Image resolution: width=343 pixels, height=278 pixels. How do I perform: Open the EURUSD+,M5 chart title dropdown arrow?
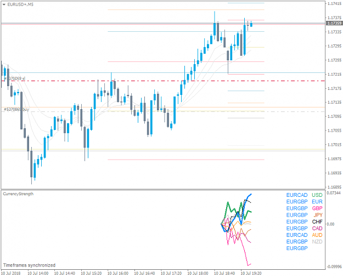pos(4,4)
